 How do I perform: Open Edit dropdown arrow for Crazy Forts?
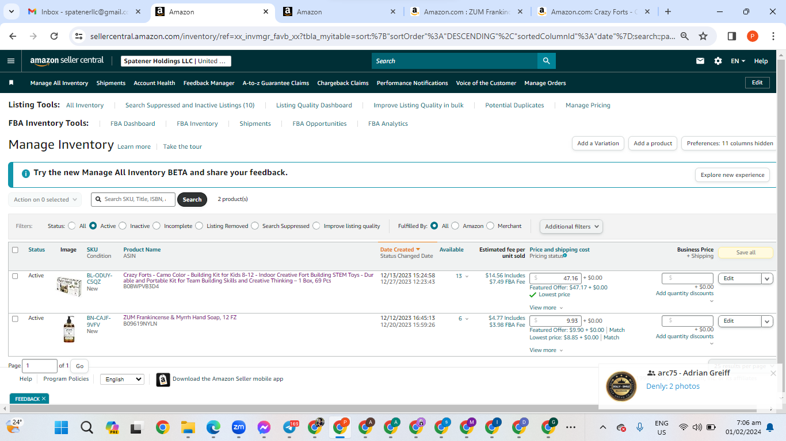(x=767, y=278)
